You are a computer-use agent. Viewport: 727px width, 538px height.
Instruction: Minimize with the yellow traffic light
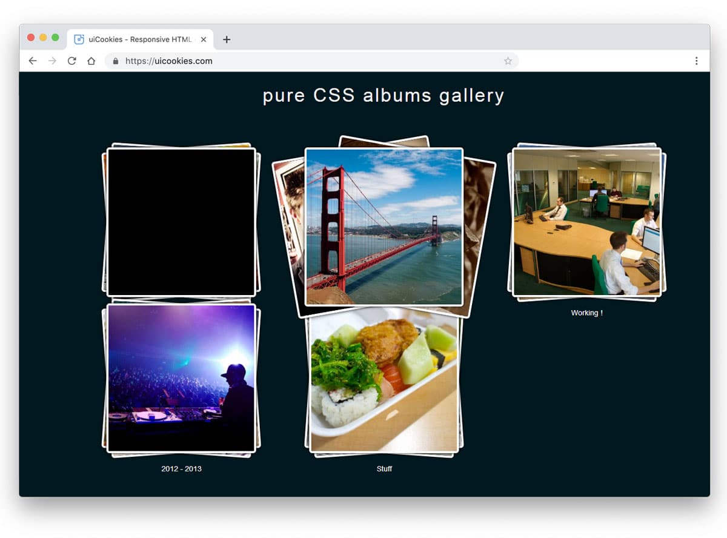(x=42, y=37)
